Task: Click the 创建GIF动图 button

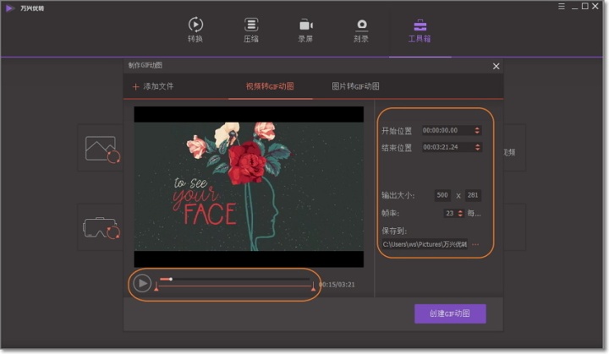Action: point(450,313)
